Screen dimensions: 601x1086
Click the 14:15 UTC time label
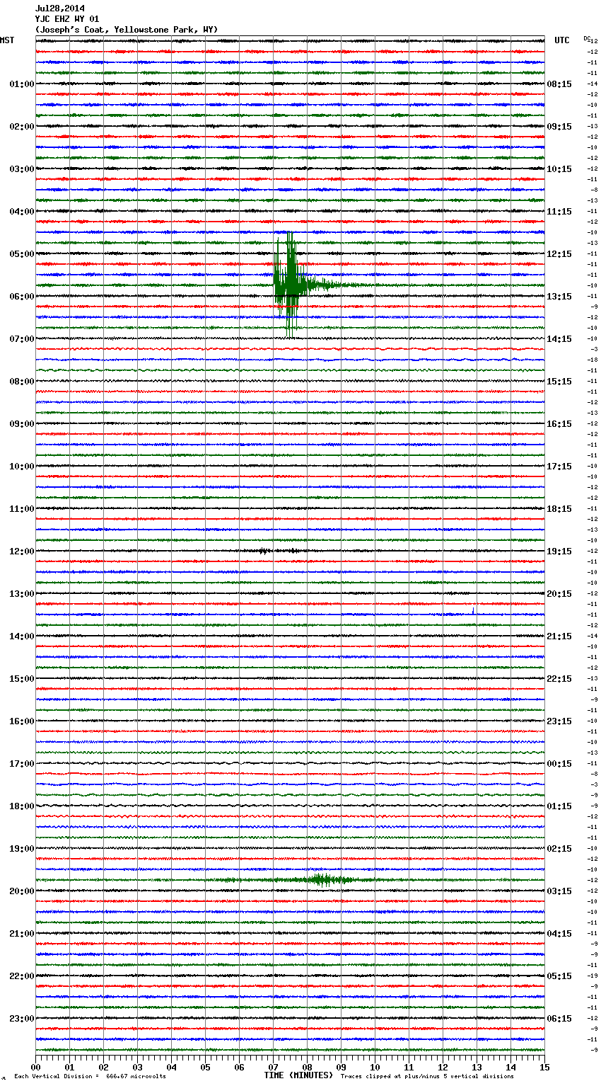coord(559,339)
